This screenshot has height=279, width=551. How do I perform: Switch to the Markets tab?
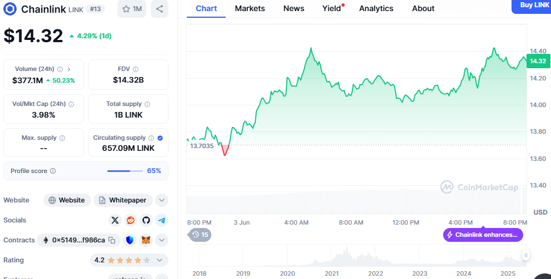coord(250,8)
